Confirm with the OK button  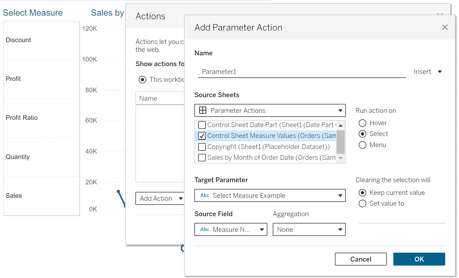pyautogui.click(x=419, y=259)
